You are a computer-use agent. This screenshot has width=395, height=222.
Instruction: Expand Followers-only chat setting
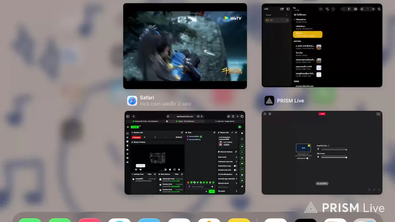228,162
